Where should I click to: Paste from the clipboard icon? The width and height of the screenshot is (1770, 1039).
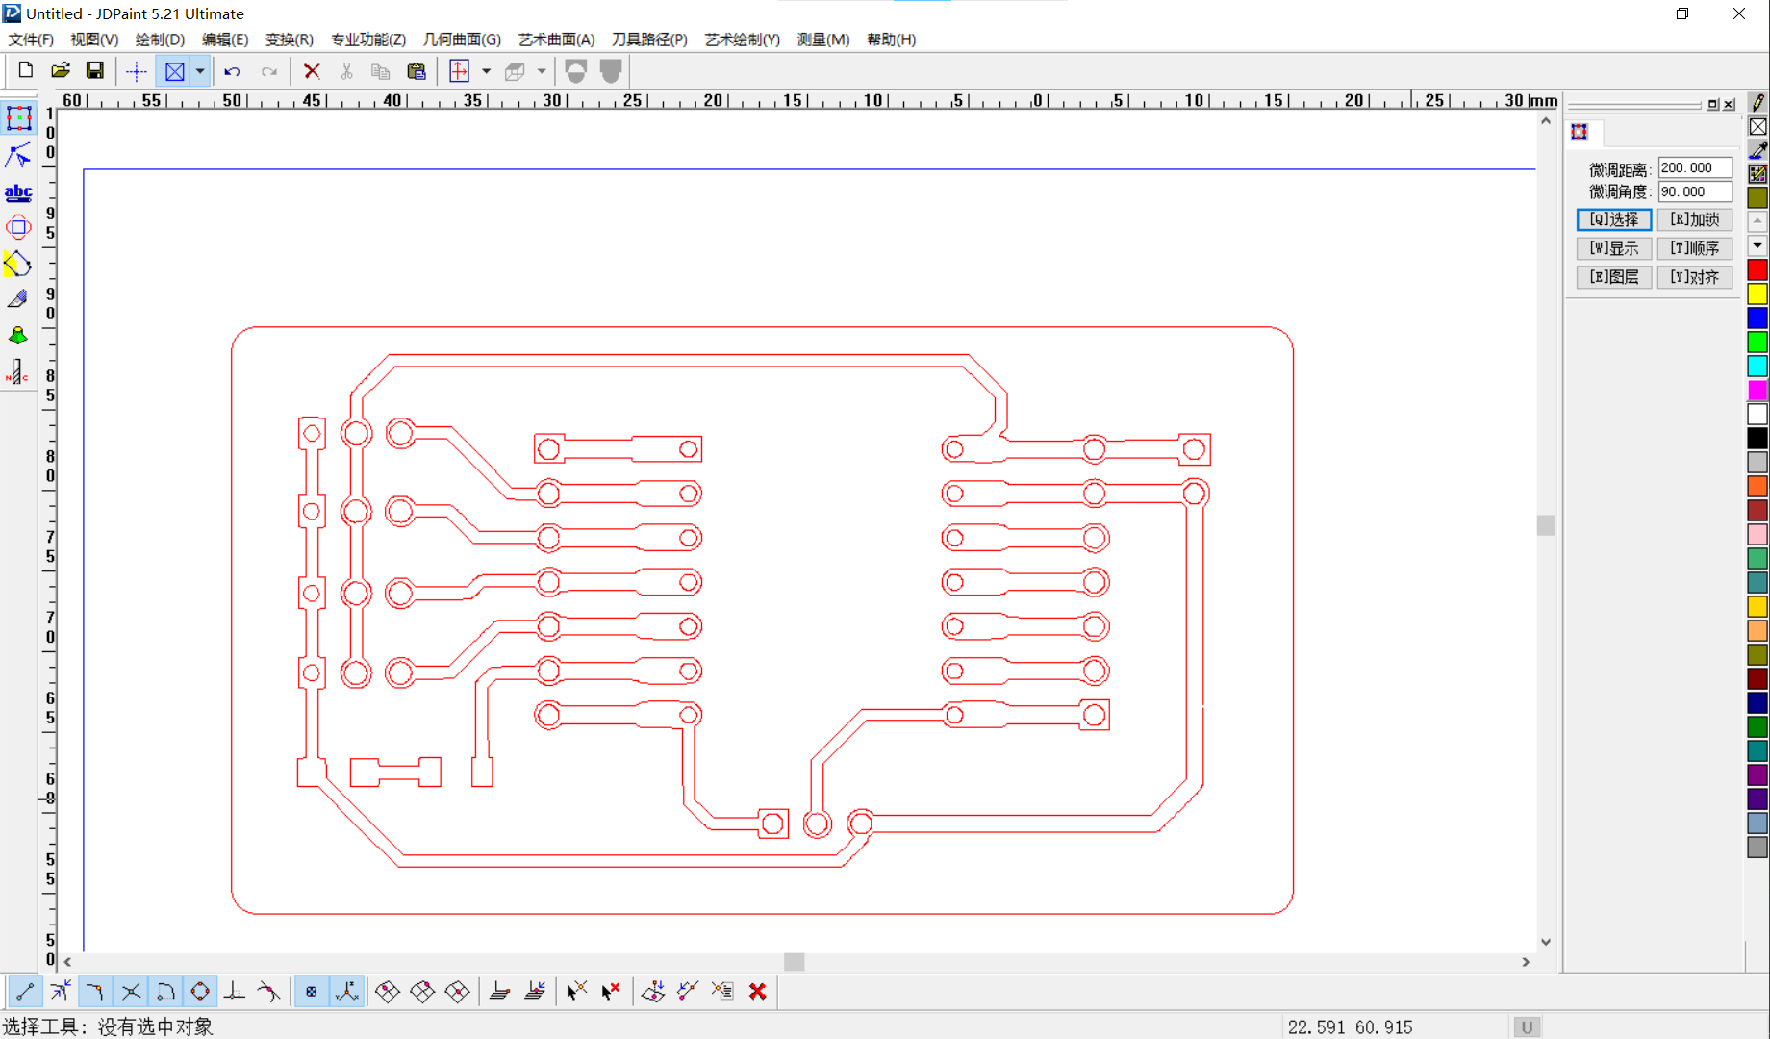click(x=416, y=71)
